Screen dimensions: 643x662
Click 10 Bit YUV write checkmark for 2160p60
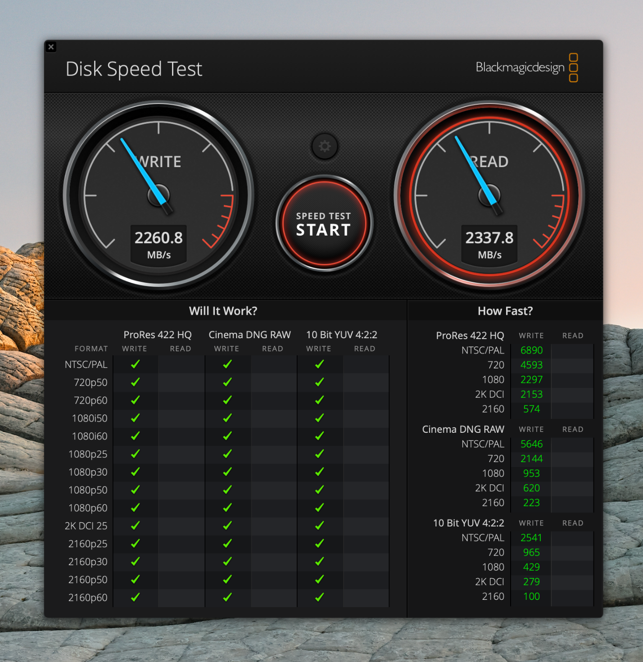(x=320, y=597)
